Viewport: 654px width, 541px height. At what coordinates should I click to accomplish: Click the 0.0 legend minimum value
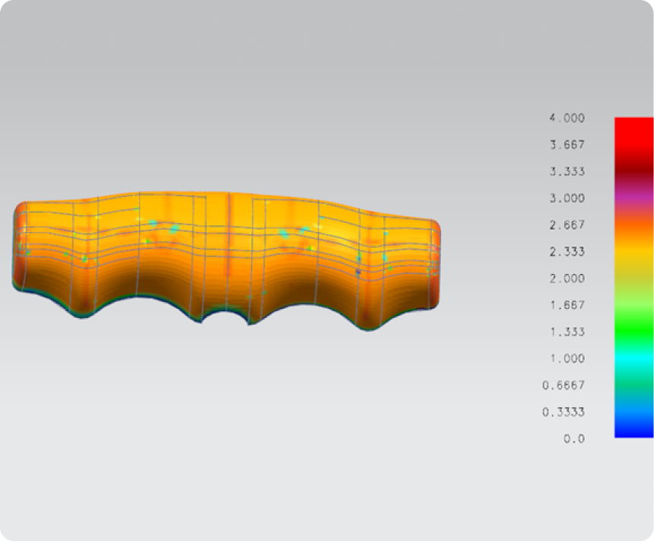tap(575, 439)
